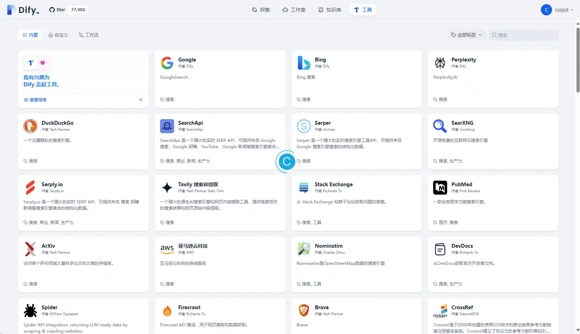Click the heart icon in contribute card

pos(43,63)
